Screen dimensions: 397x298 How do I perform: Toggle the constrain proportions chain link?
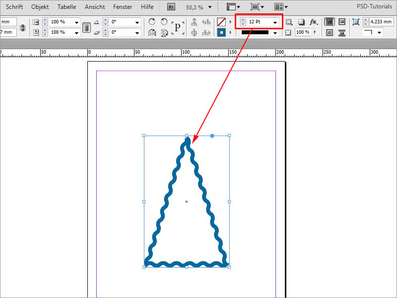87,27
